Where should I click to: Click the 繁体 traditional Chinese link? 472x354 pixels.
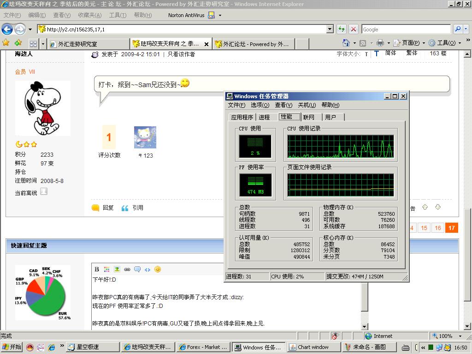coord(412,53)
